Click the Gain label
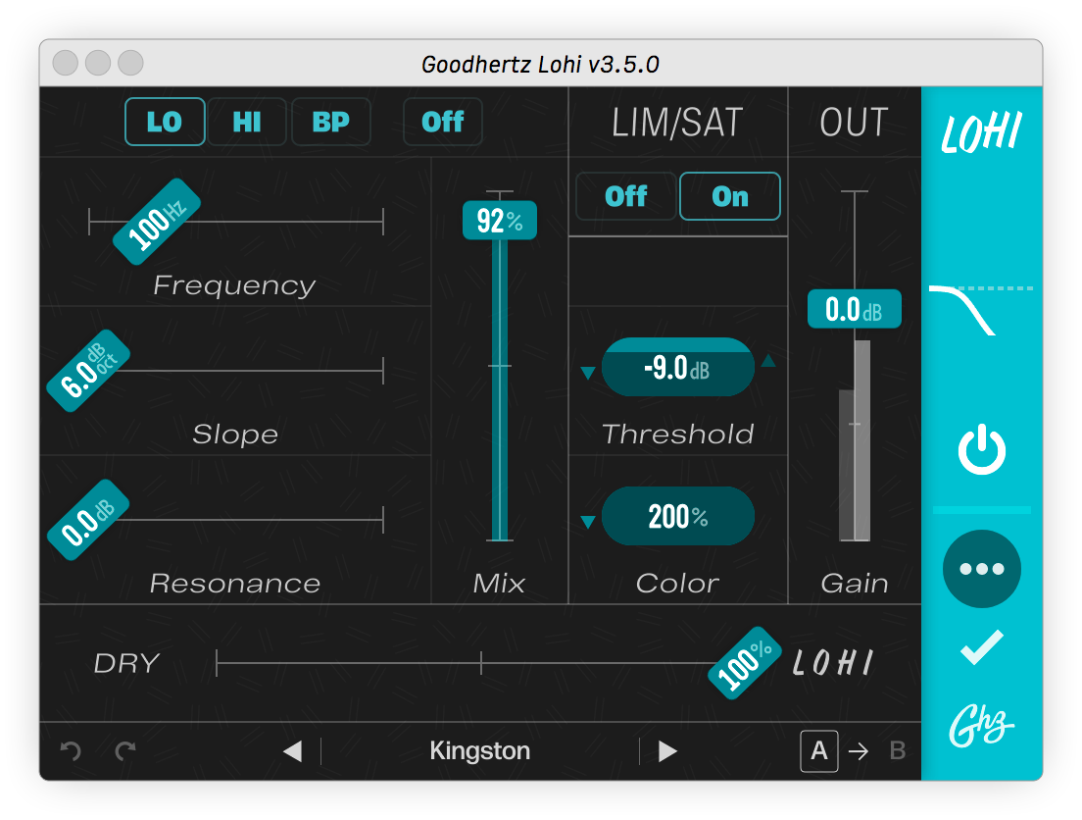Screen dimensions: 1082x820 coord(855,583)
